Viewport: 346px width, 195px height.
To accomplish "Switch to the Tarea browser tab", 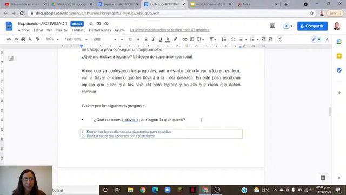I will (257, 4).
